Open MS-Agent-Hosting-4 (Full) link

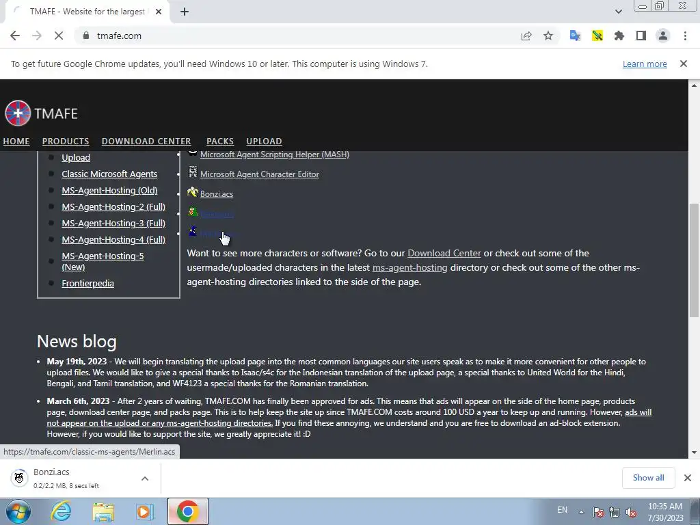(x=113, y=240)
